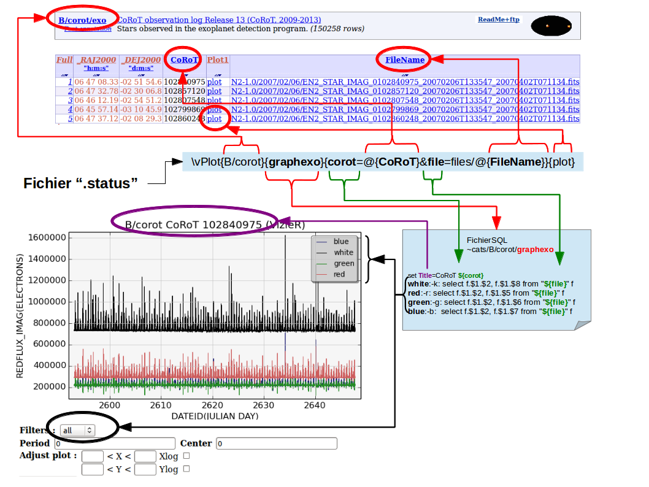Image resolution: width=649 pixels, height=487 pixels.
Task: Click the FileName column header link
Action: click(404, 60)
